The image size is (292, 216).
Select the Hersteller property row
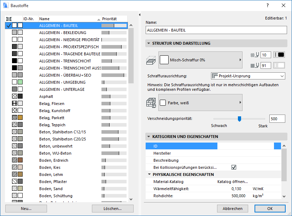click(213, 153)
